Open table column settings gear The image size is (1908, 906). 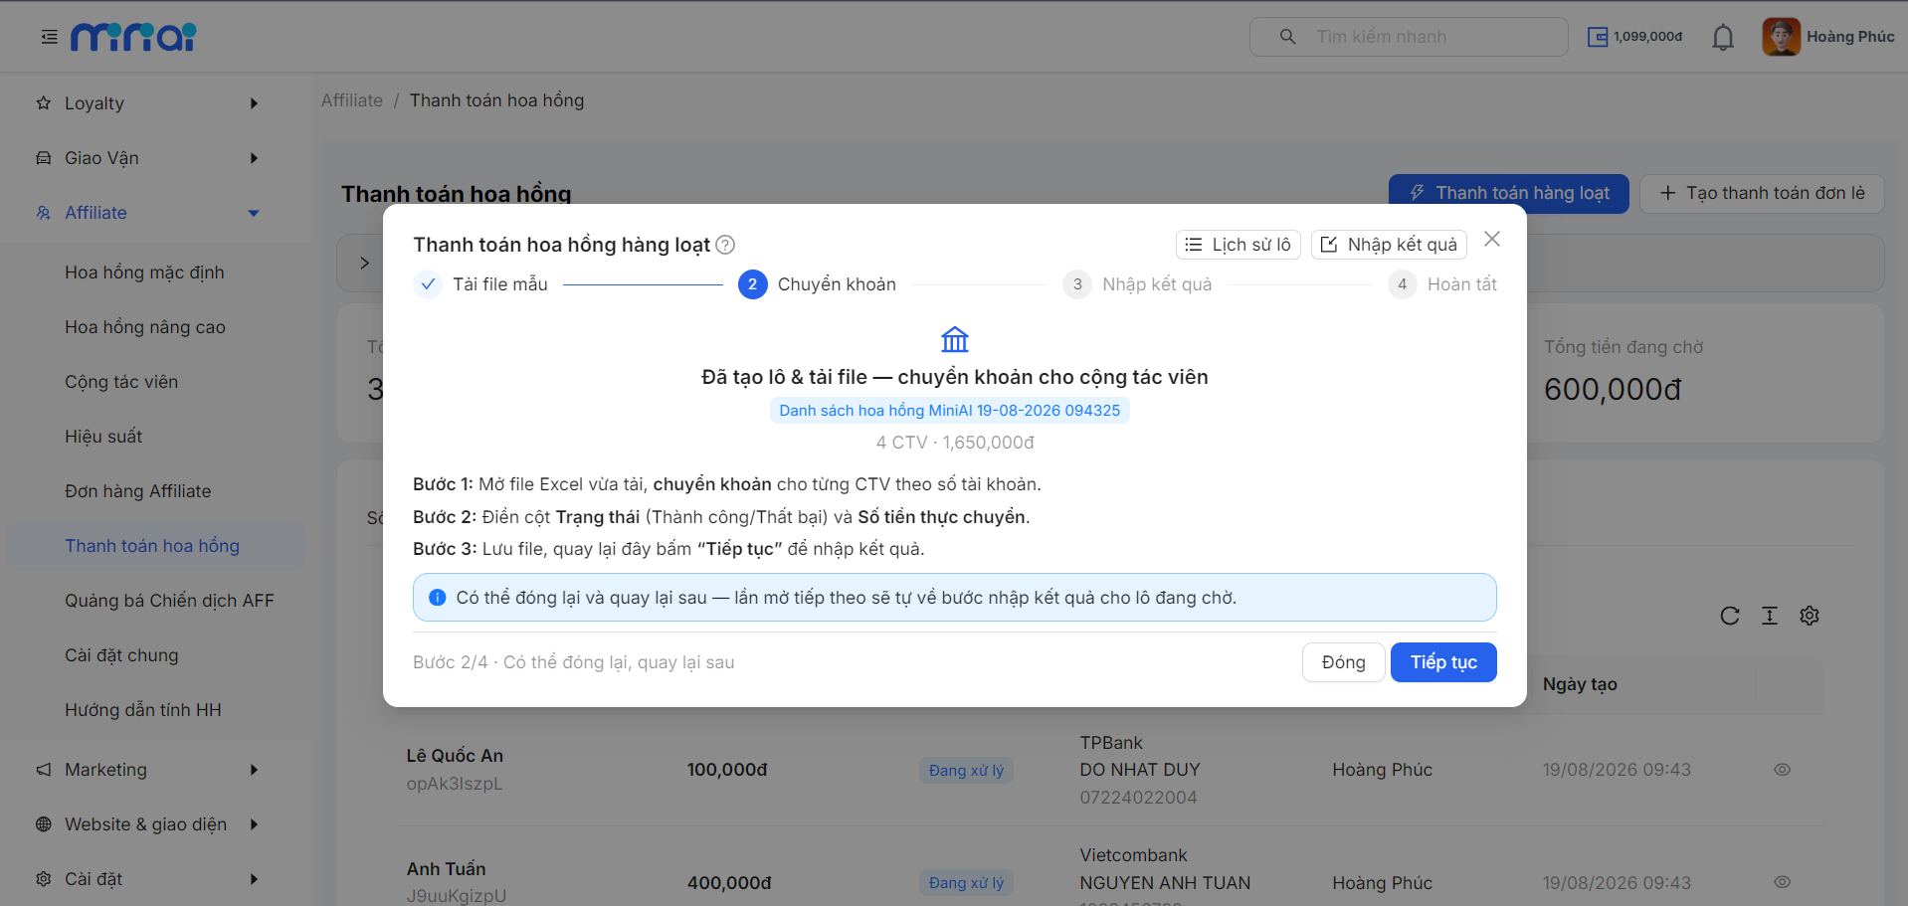(1810, 616)
